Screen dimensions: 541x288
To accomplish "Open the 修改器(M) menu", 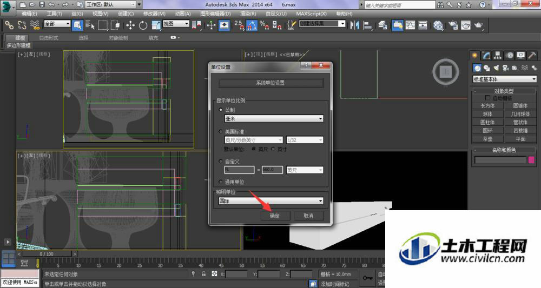I will click(154, 14).
